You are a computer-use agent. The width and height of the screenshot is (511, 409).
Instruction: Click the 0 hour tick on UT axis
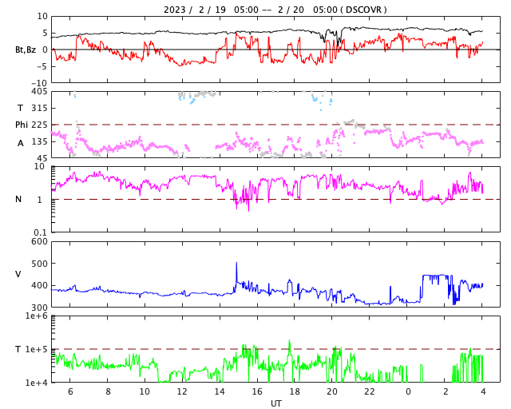click(408, 391)
